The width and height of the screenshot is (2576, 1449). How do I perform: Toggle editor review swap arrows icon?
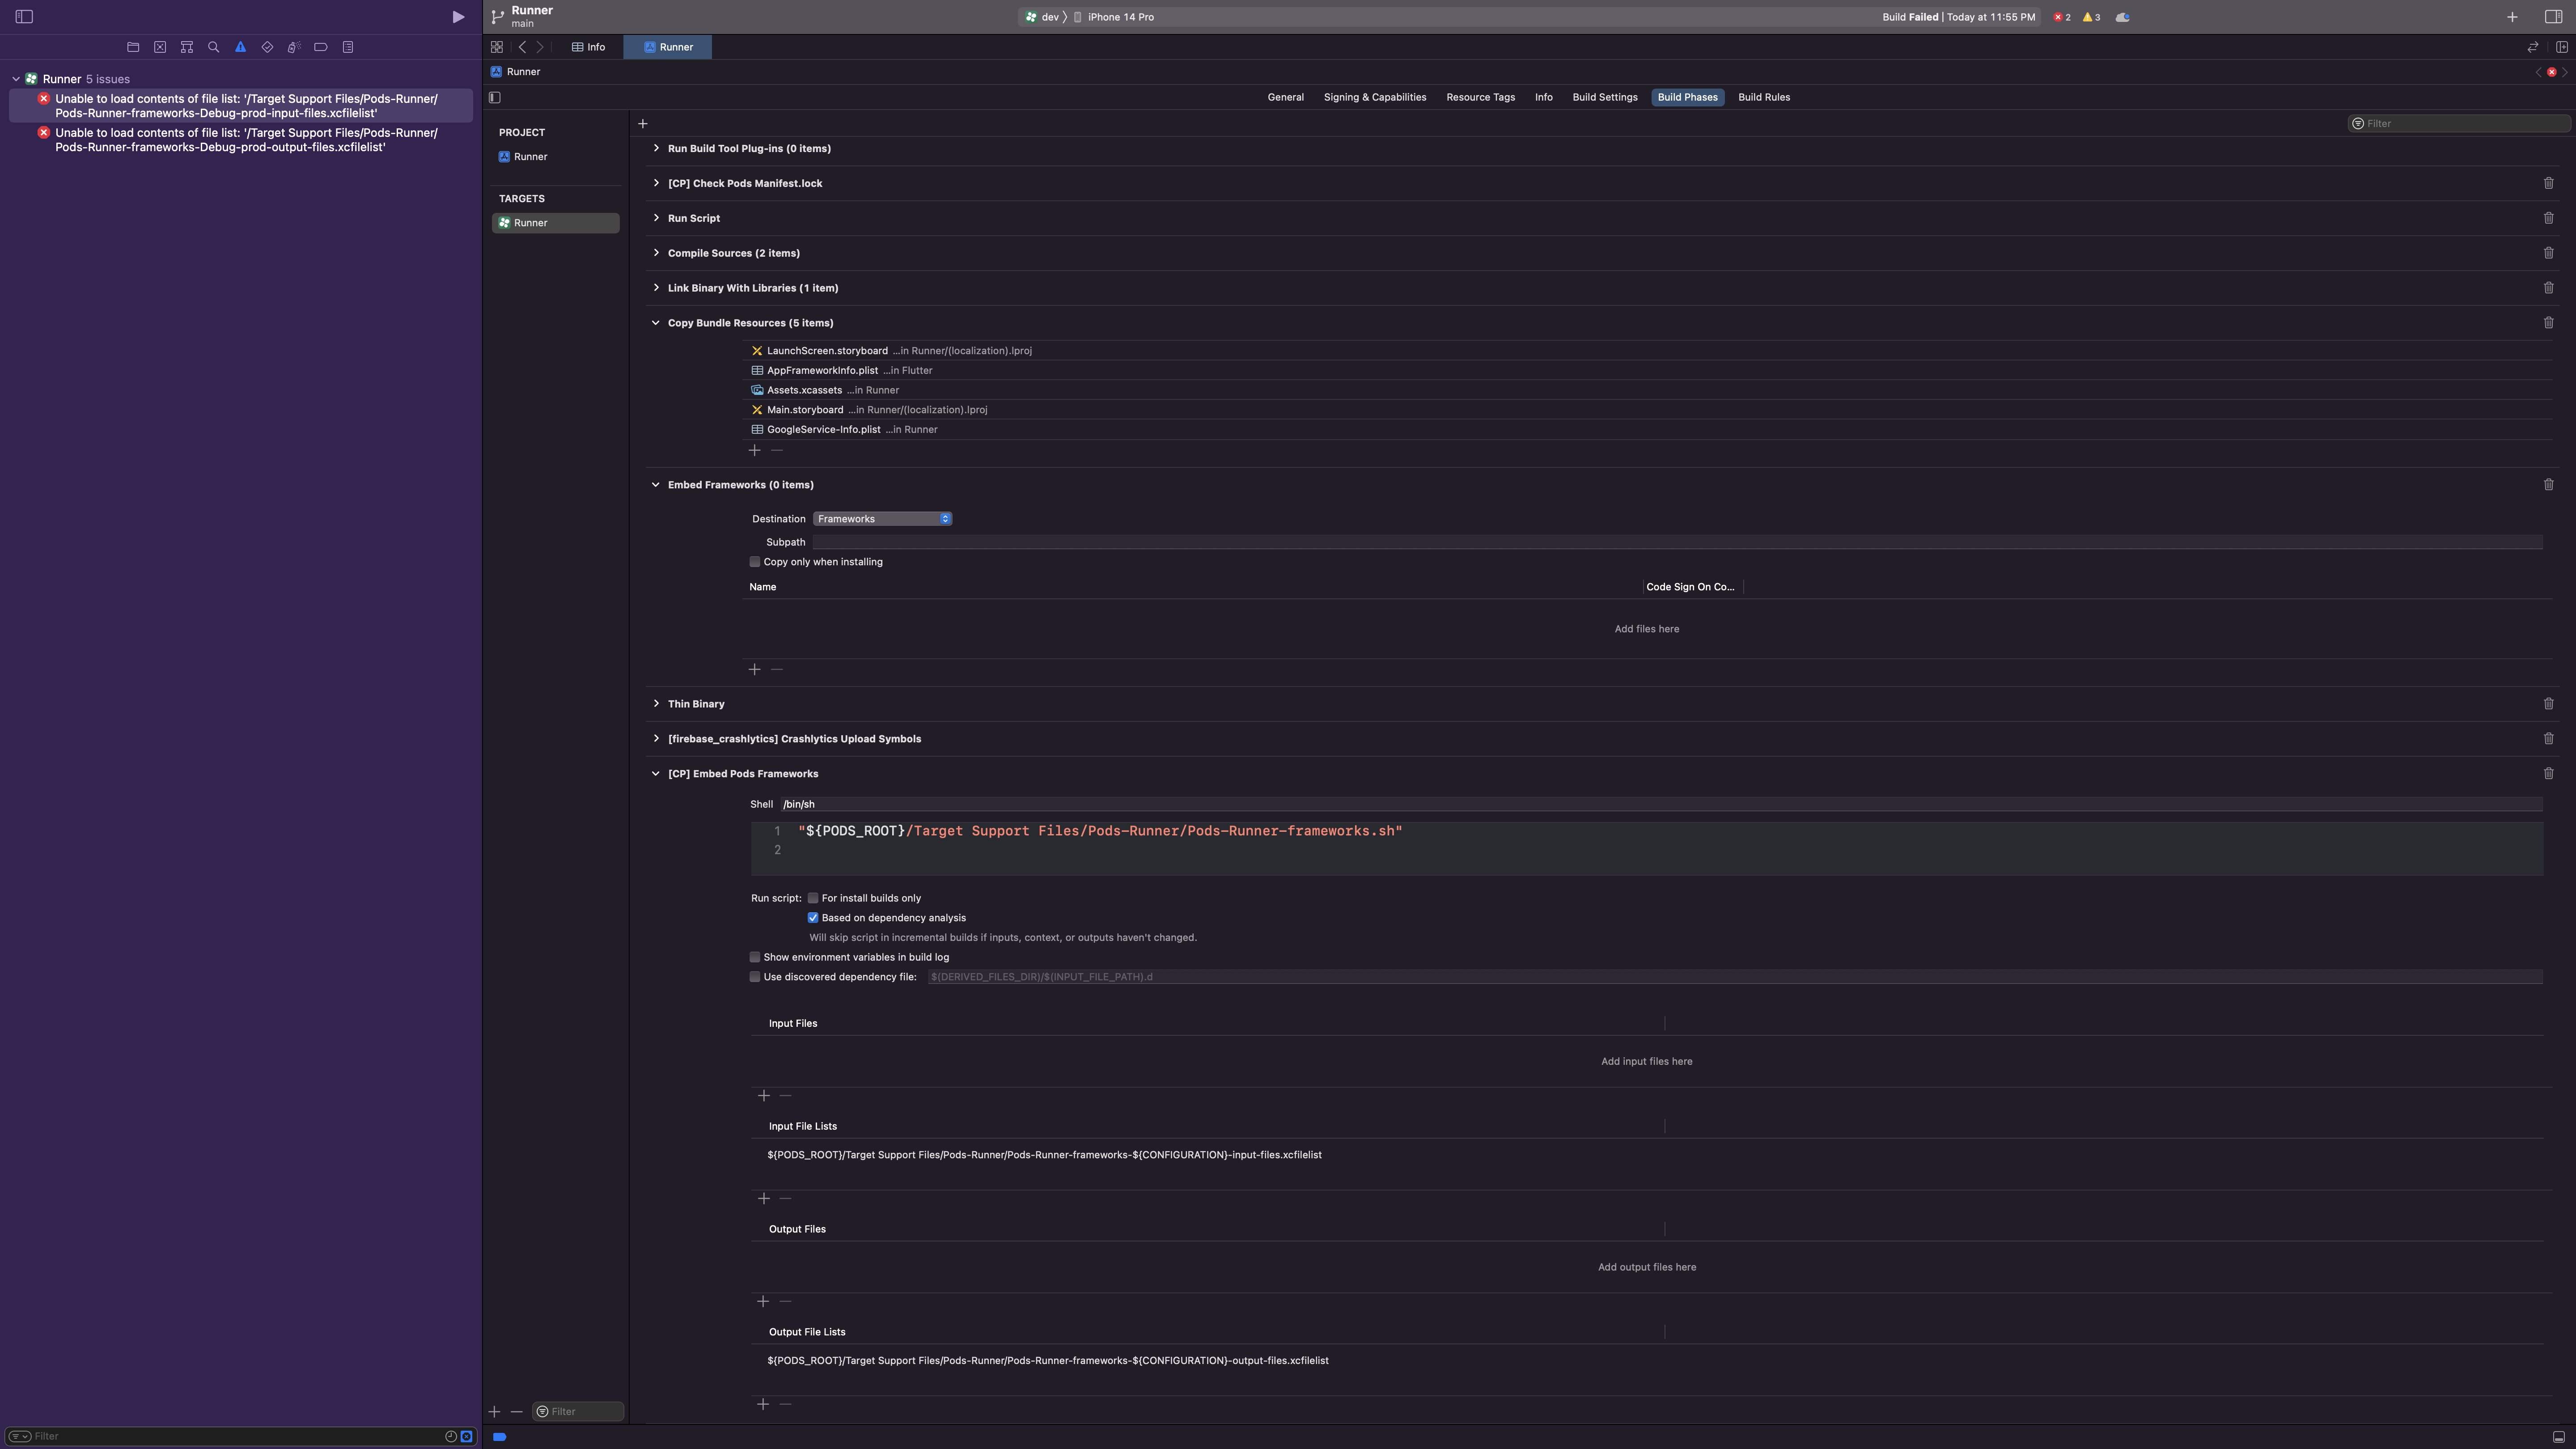(2533, 47)
